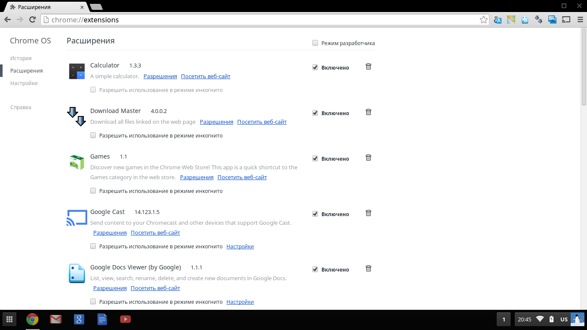This screenshot has height=330, width=587.
Task: Enable developer mode checkbox
Action: click(315, 43)
